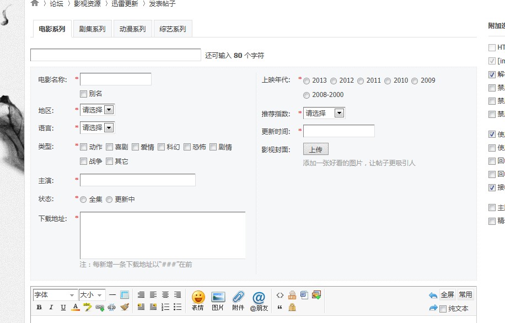Viewport: 505px width, 323px height.
Task: Switch to the 剧集系列 tab
Action: pos(93,29)
